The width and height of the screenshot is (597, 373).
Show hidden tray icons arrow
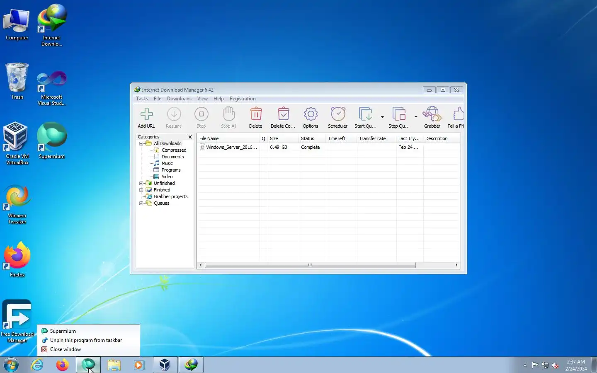click(x=525, y=366)
